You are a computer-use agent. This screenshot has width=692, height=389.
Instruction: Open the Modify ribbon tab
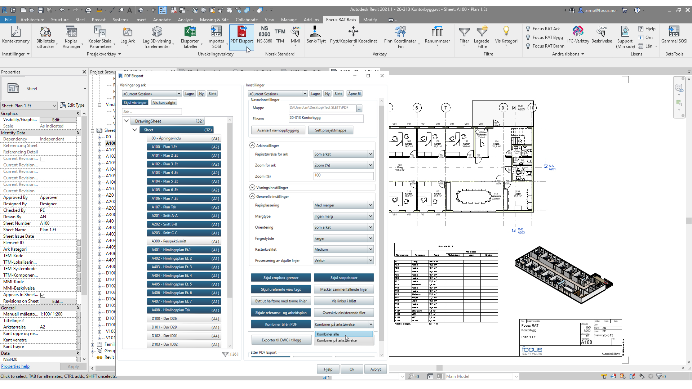point(370,20)
